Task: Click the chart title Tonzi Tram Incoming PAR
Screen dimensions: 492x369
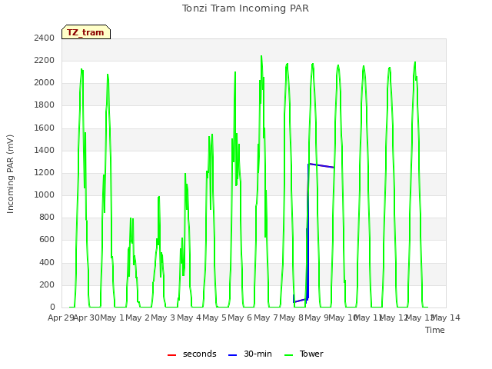Action: click(245, 8)
